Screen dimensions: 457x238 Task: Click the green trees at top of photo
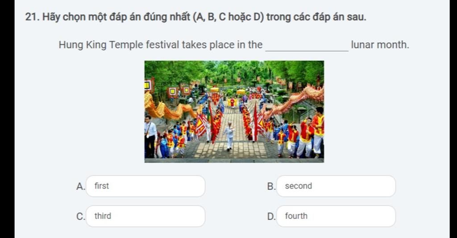click(x=234, y=71)
